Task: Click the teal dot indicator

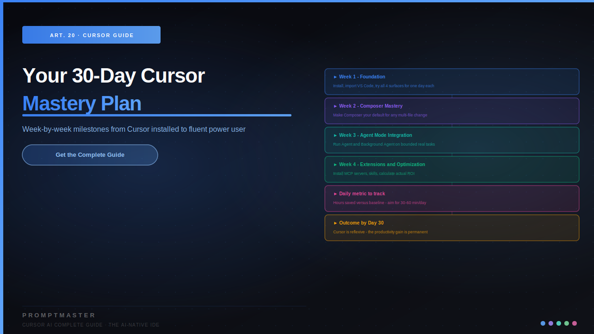Action: click(559, 323)
